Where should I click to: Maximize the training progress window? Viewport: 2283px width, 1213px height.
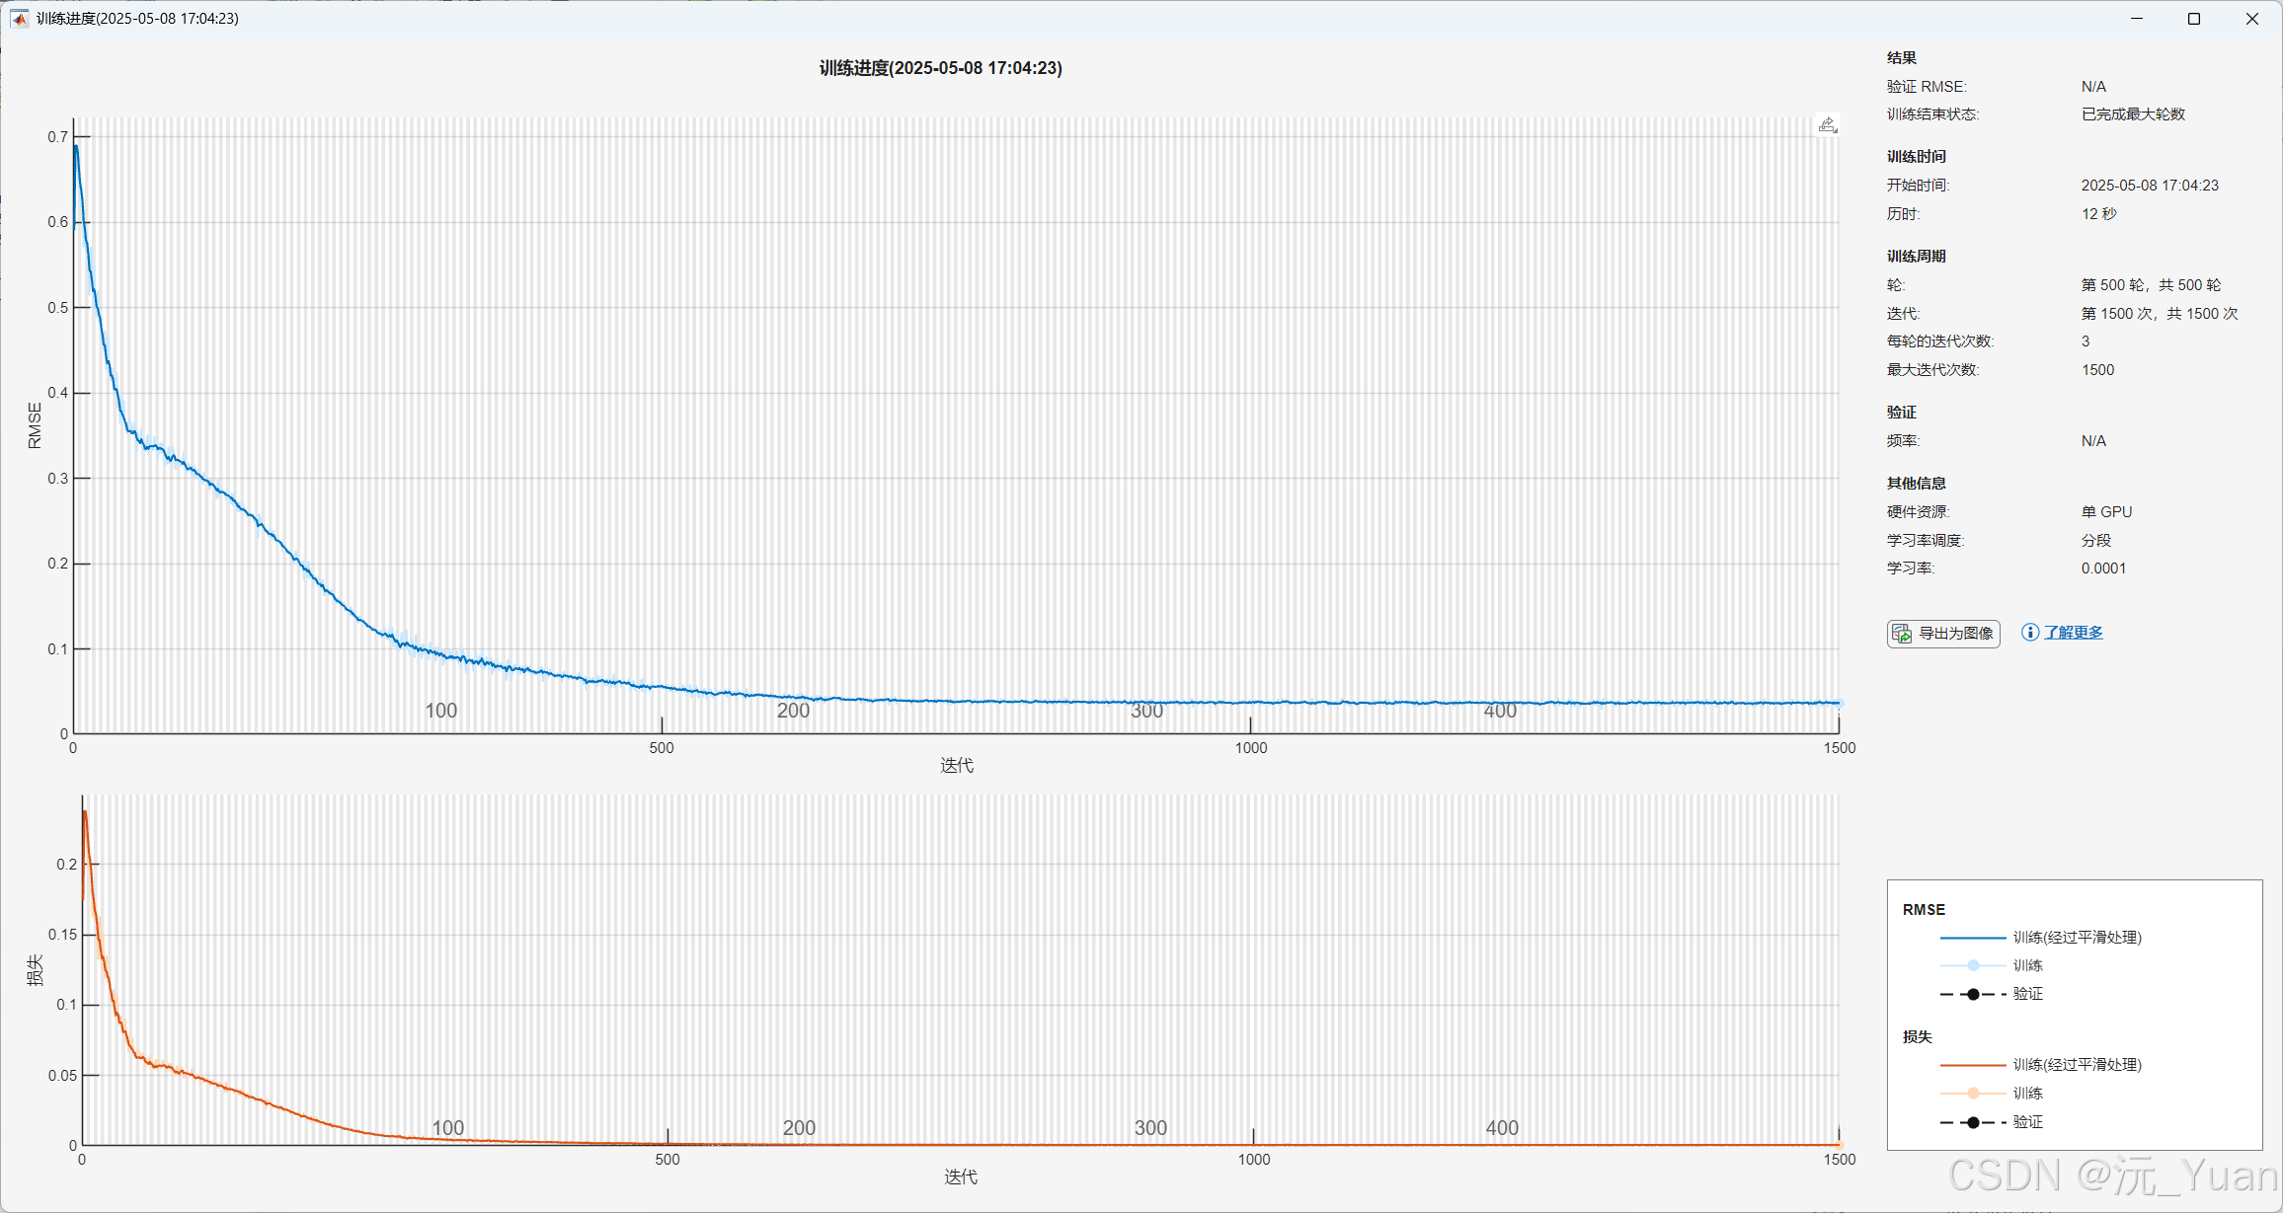tap(2194, 19)
